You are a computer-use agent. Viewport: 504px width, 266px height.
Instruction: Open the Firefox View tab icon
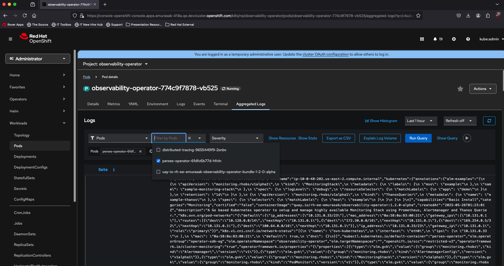pyautogui.click(x=33, y=4)
